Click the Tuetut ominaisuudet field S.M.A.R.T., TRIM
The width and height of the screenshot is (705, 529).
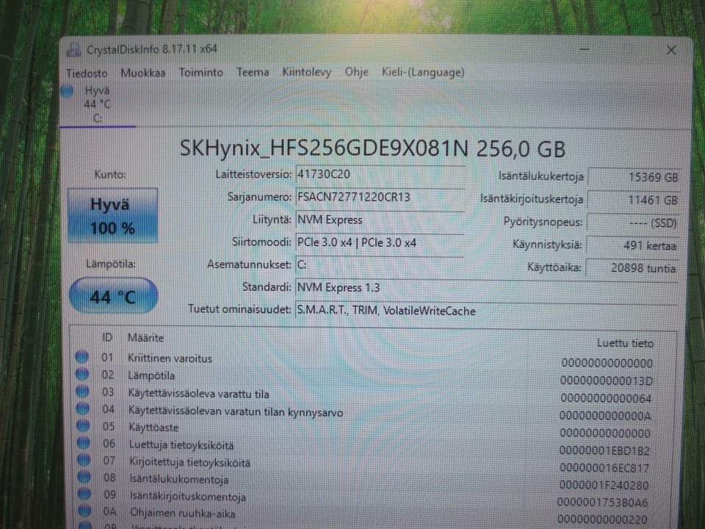(486, 311)
